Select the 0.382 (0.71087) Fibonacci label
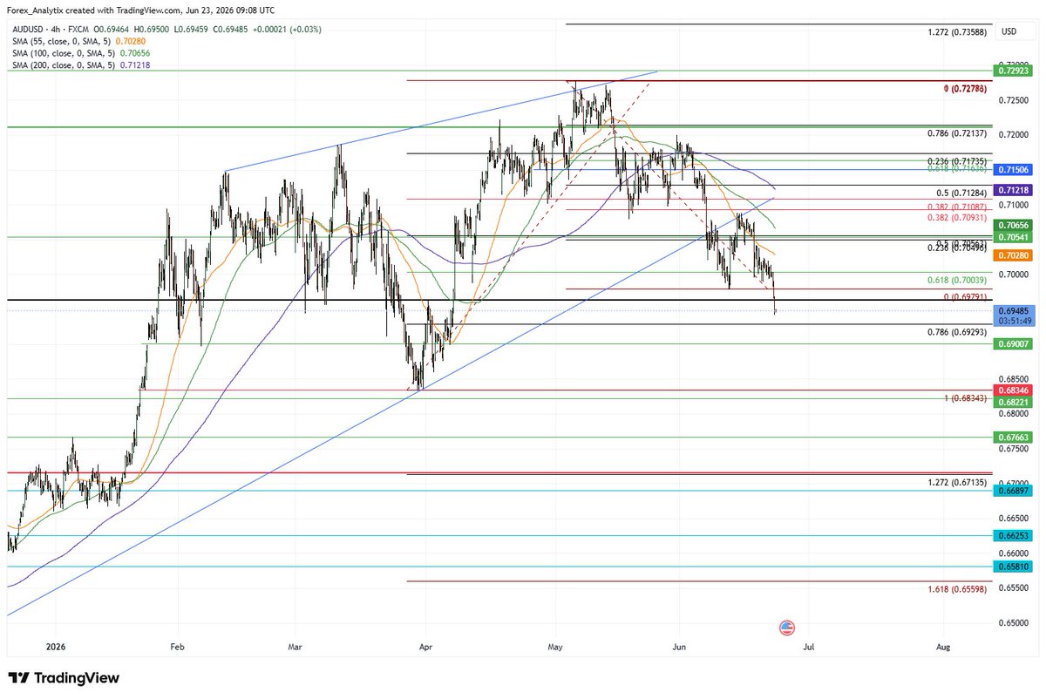 click(956, 207)
